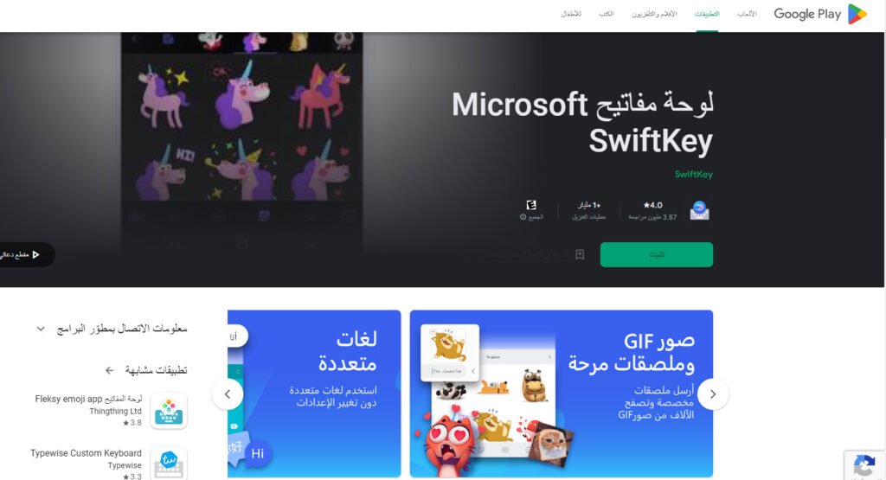
Task: Click the wishlist bookmark icon
Action: click(580, 254)
